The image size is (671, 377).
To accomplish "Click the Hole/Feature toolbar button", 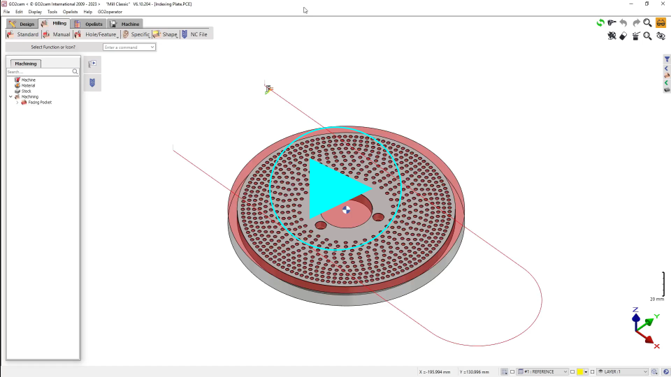I will click(x=96, y=34).
